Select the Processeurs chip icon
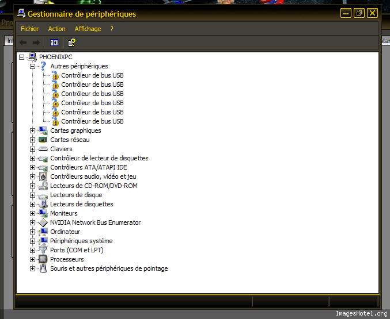This screenshot has height=319, width=390. click(43, 259)
